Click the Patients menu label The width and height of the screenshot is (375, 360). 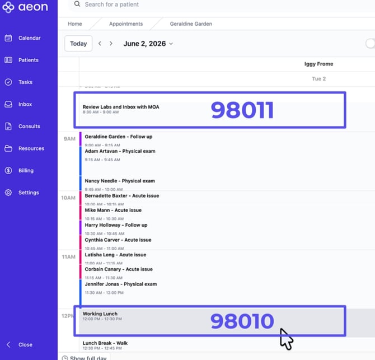coord(29,60)
